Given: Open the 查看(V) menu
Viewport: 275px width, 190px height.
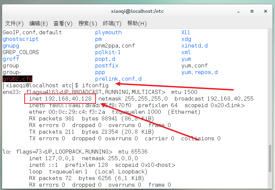Looking at the screenshot, I should point(63,23).
